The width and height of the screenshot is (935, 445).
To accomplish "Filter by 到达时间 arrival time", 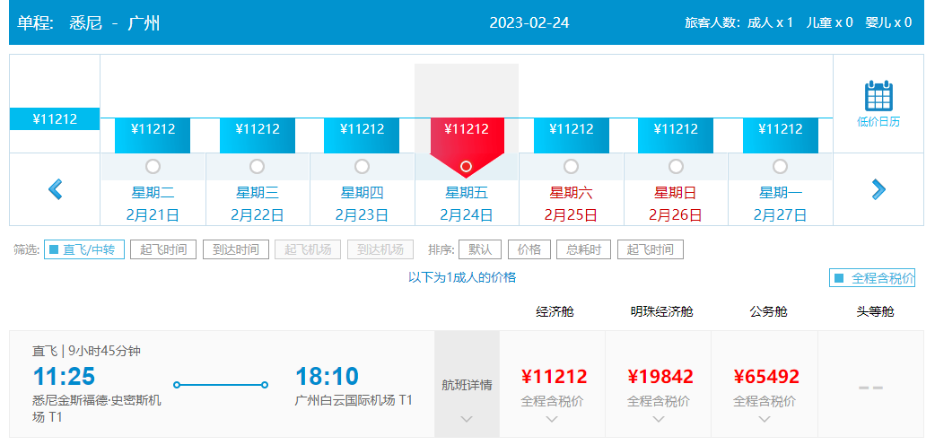I will [235, 249].
